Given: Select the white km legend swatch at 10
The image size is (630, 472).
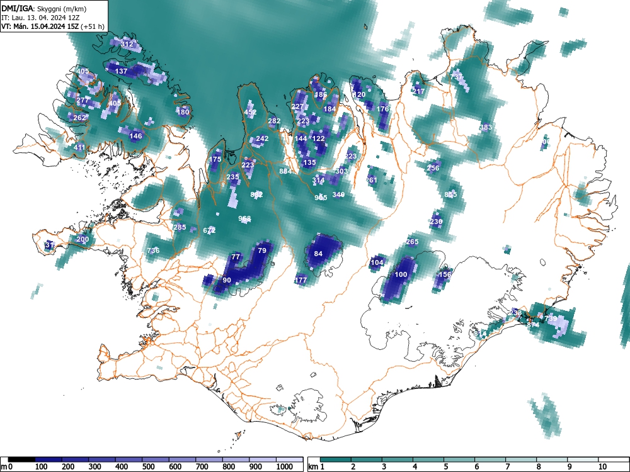Looking at the screenshot, I should point(613,459).
